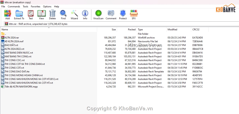This screenshot has width=239, height=114.
Task: Open the Commands menu
Action: 14,6
